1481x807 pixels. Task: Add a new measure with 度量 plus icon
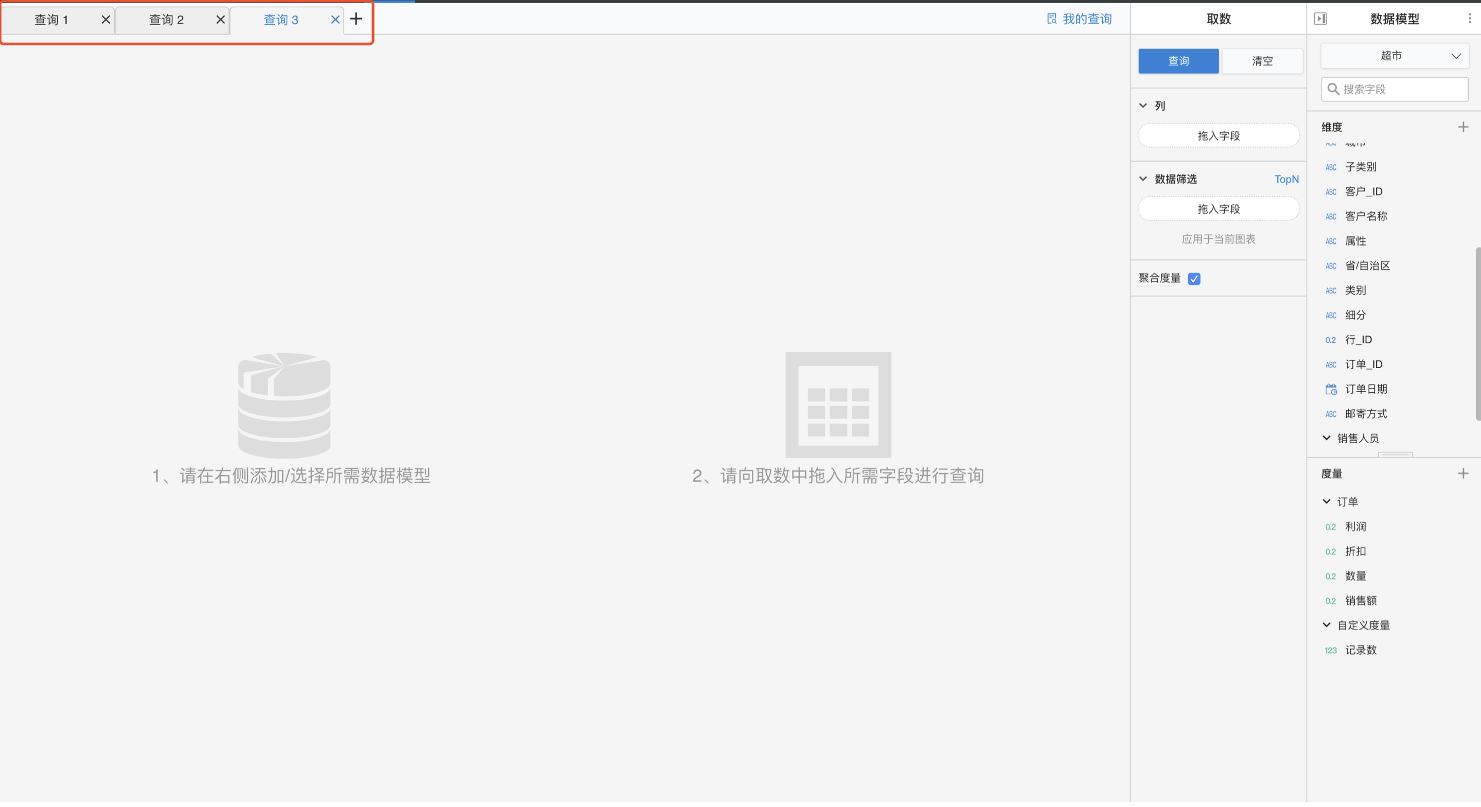(x=1462, y=473)
